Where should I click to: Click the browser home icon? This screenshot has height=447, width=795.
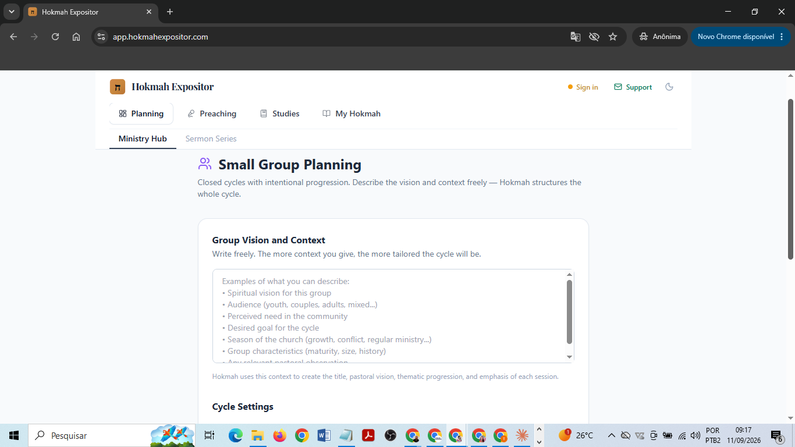(76, 37)
